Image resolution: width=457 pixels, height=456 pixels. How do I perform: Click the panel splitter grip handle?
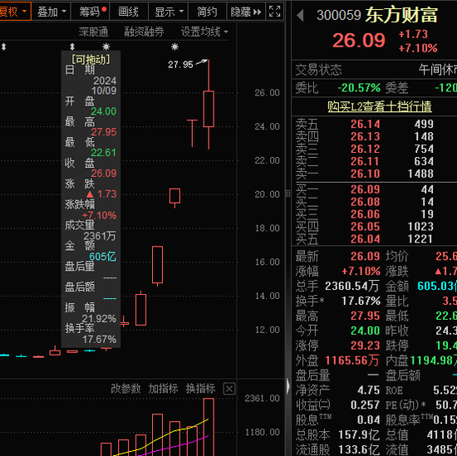[288, 194]
